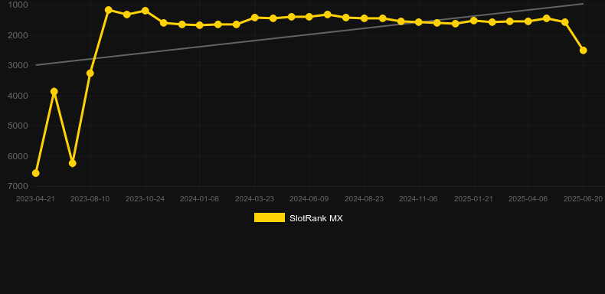Image resolution: width=605 pixels, height=294 pixels.
Task: Click the 2025-01-21 date axis label
Action: coord(473,199)
